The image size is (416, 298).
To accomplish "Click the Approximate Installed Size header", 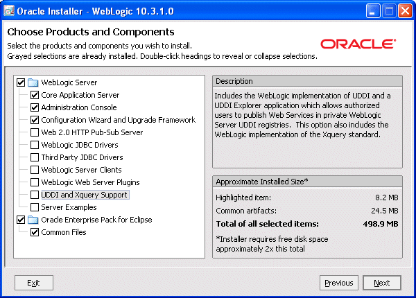I will pyautogui.click(x=307, y=182).
